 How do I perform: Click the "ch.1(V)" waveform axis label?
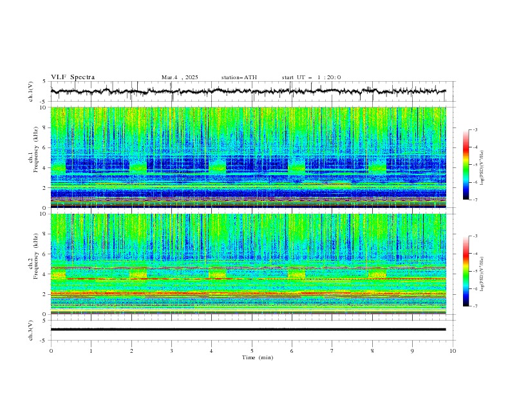pos(31,91)
